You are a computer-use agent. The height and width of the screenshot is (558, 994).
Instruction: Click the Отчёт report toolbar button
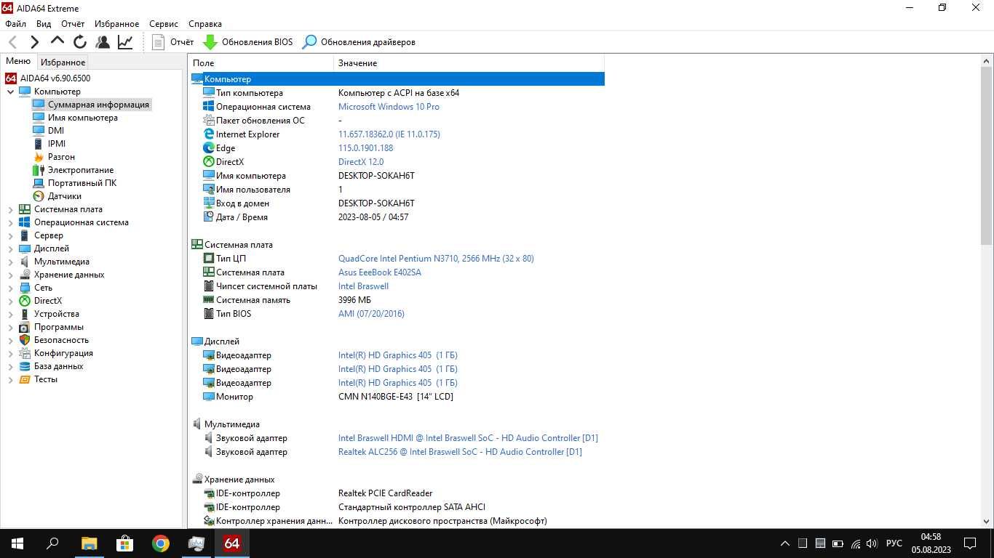[173, 42]
